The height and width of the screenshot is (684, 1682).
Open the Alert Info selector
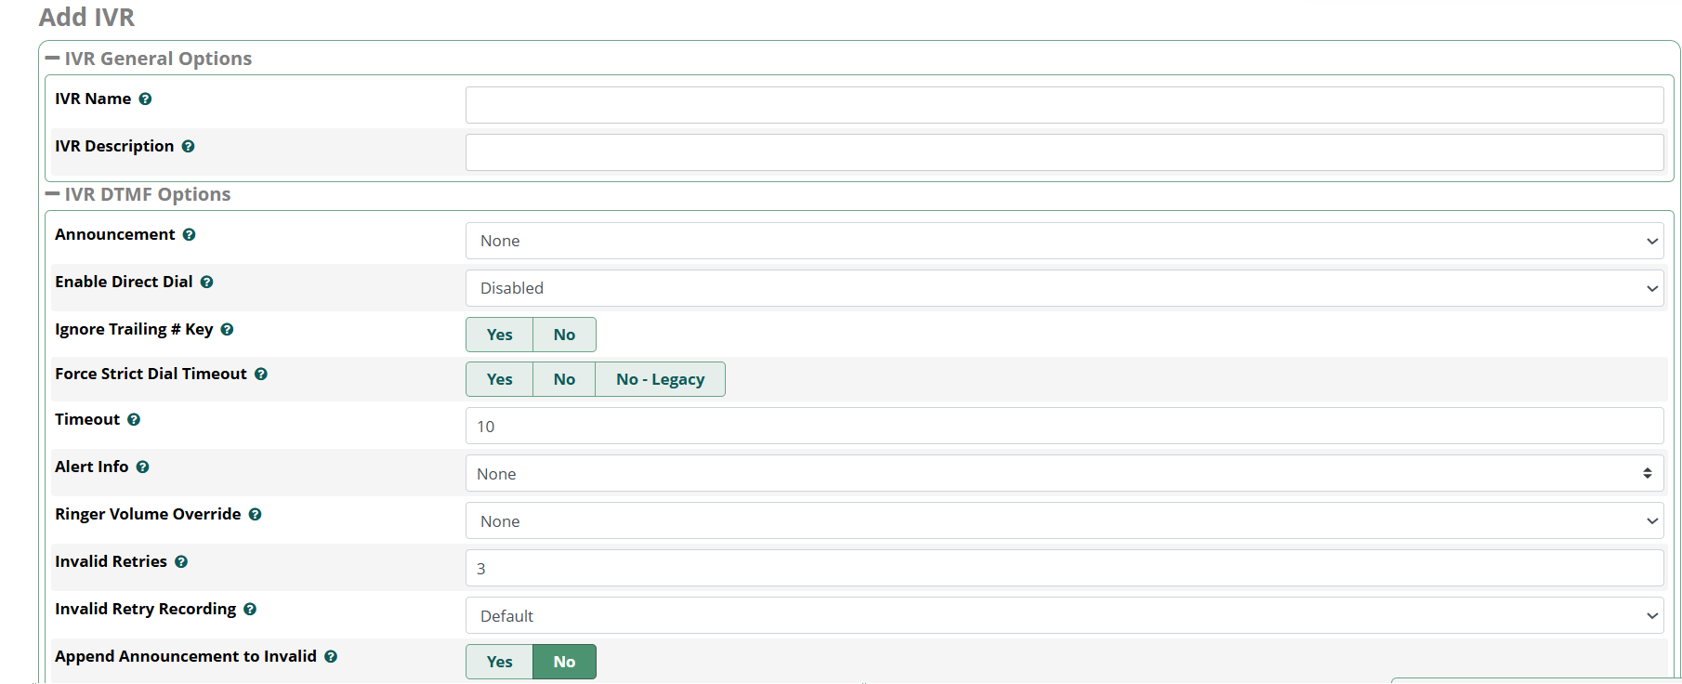coord(1064,473)
